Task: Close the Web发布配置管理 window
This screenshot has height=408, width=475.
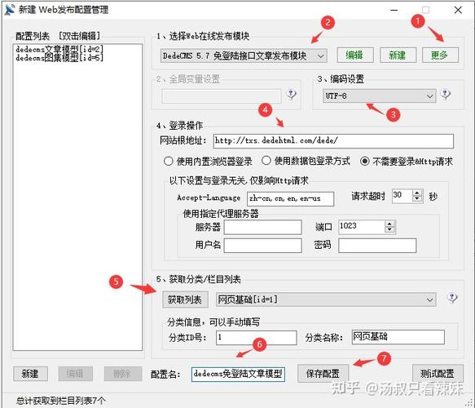Action: (x=458, y=10)
